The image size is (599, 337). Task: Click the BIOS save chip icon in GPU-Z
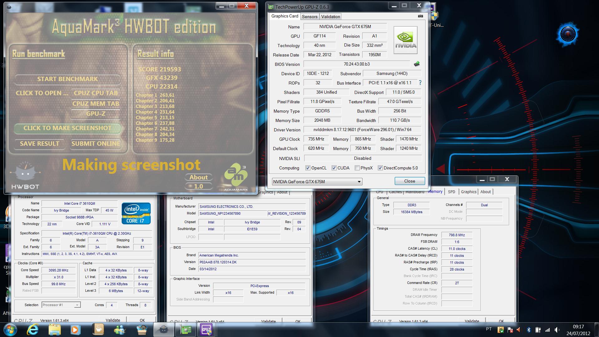pos(417,64)
